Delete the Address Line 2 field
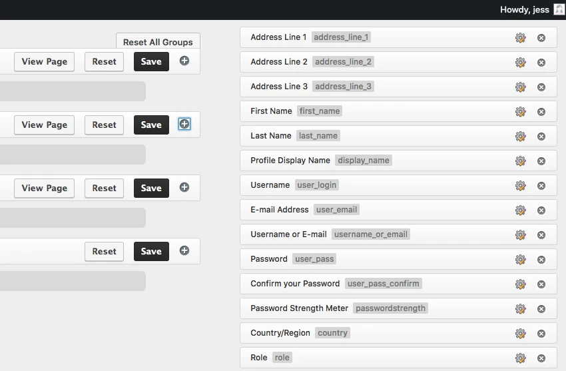Viewport: 566px width, 371px height. pos(541,63)
